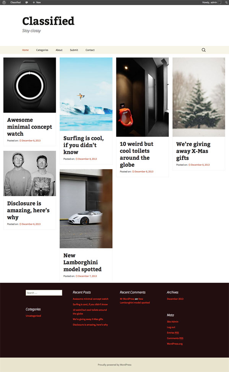The height and width of the screenshot is (372, 229).
Task: Open the Categories navigation menu
Action: 42,50
